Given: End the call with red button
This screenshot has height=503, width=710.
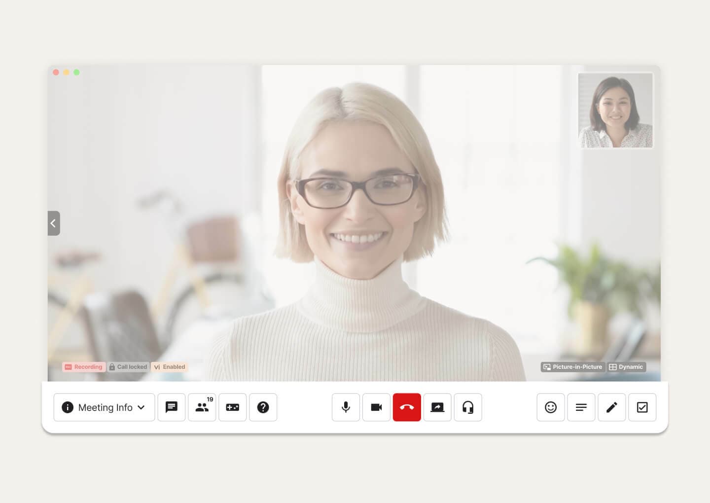Looking at the screenshot, I should (407, 407).
